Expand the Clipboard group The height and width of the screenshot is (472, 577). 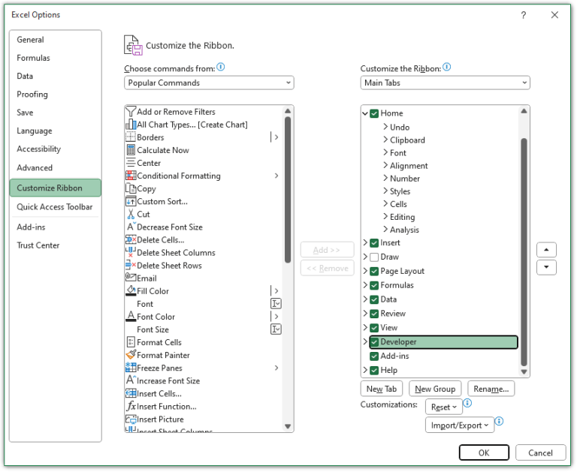[385, 140]
